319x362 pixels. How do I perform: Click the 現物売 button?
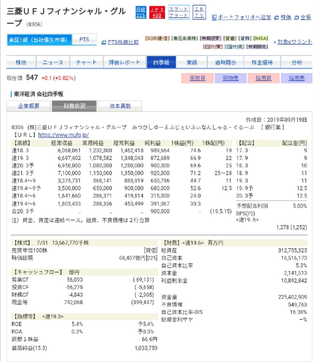tap(230, 78)
